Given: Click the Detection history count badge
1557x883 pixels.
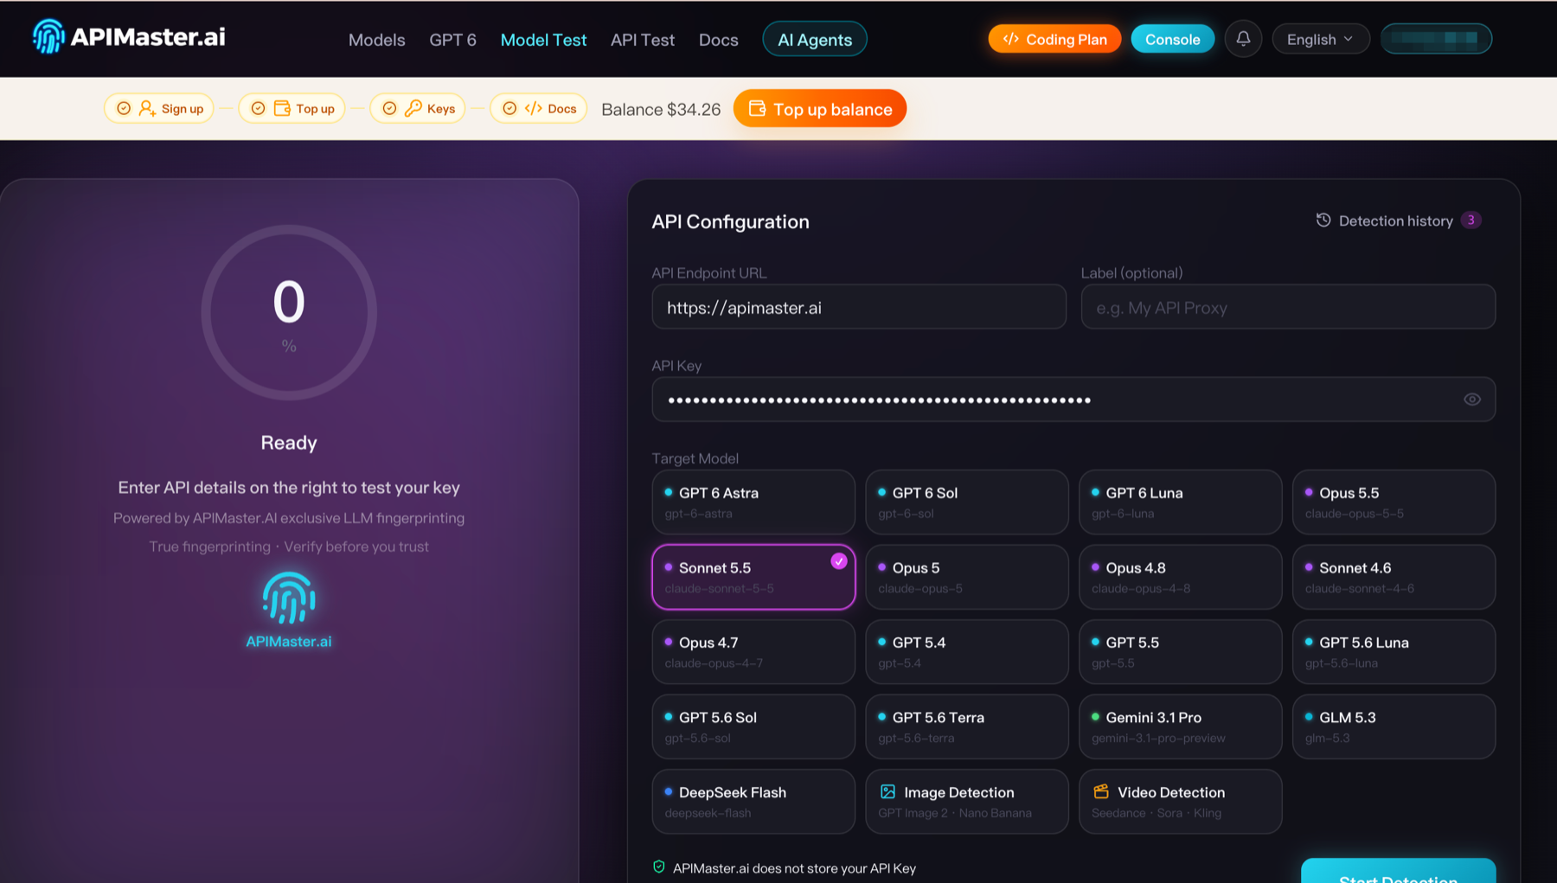Looking at the screenshot, I should pos(1470,220).
